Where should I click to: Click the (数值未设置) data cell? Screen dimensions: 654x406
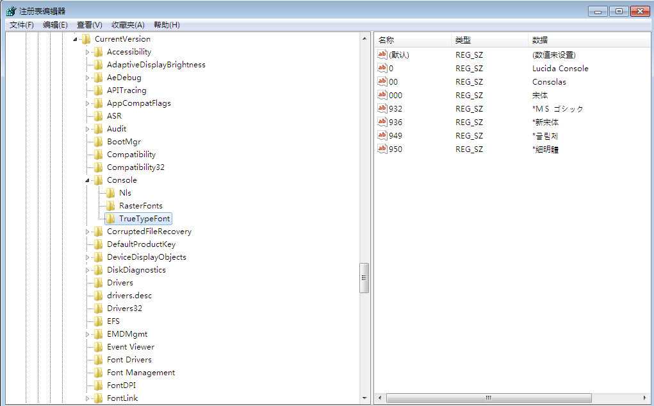554,55
